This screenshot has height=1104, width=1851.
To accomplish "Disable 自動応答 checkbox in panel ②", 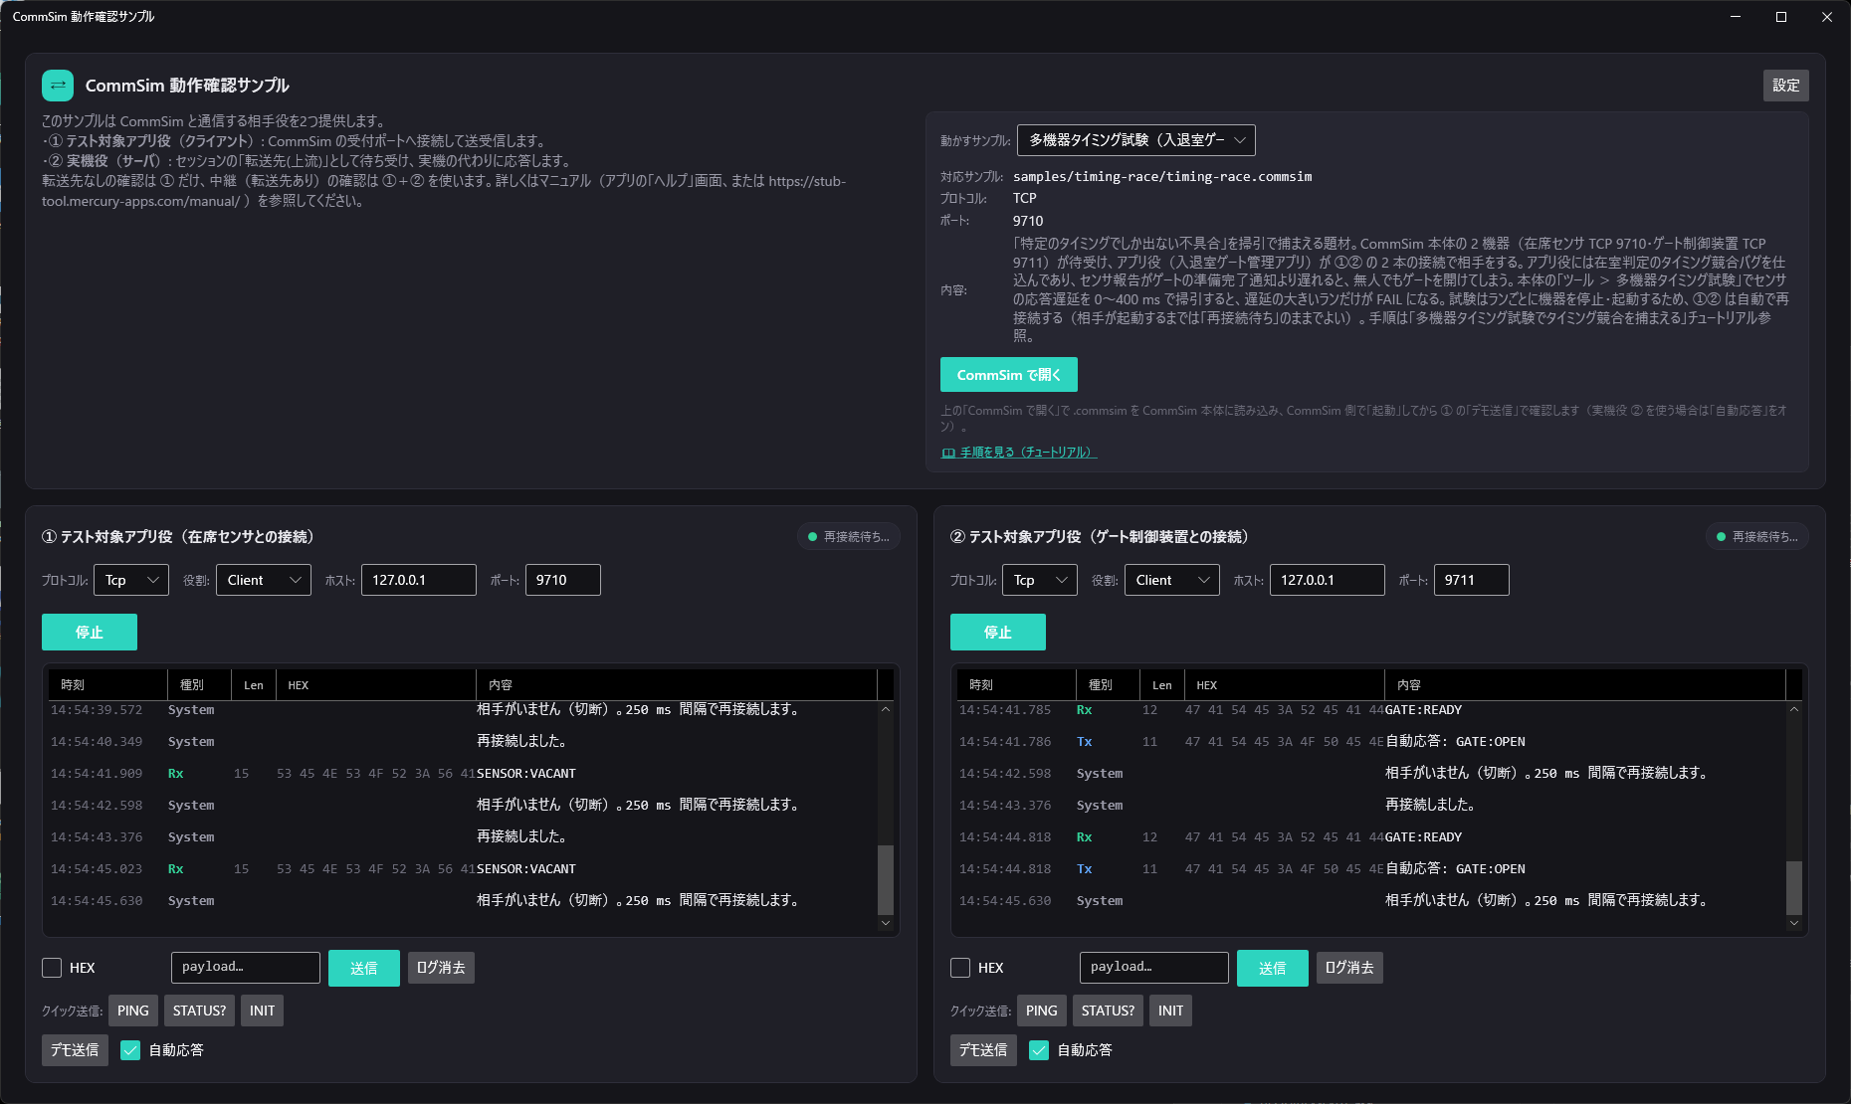I will point(1039,1050).
